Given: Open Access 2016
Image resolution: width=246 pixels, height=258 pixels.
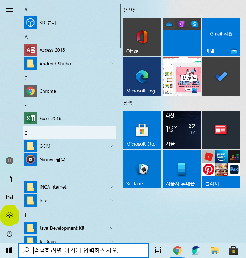Looking at the screenshot, I should pos(70,50).
